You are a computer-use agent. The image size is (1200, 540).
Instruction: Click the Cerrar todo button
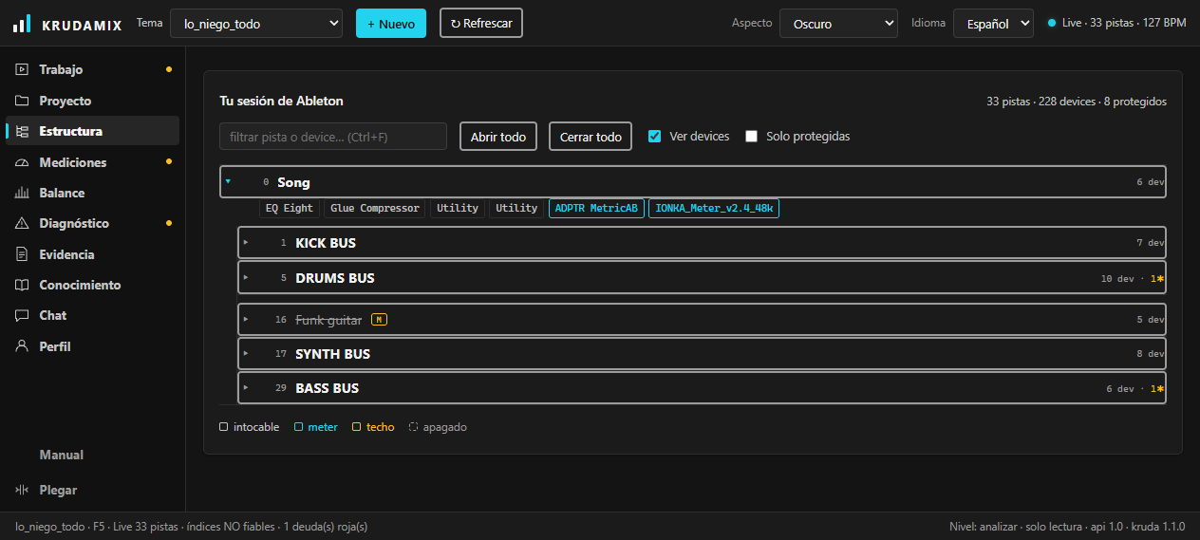[x=591, y=137]
